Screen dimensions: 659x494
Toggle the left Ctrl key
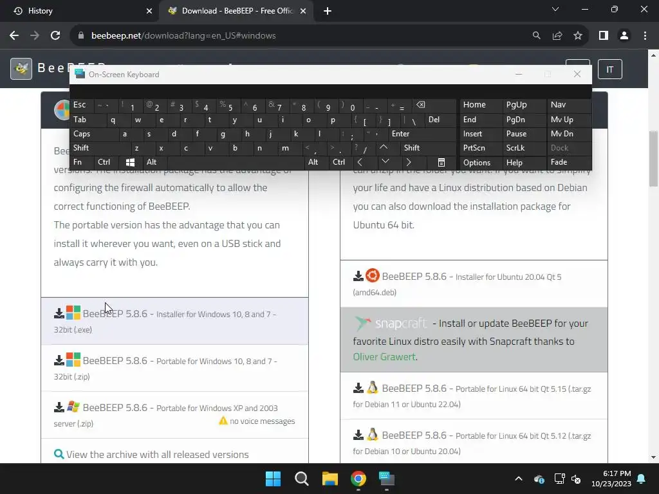click(x=106, y=162)
